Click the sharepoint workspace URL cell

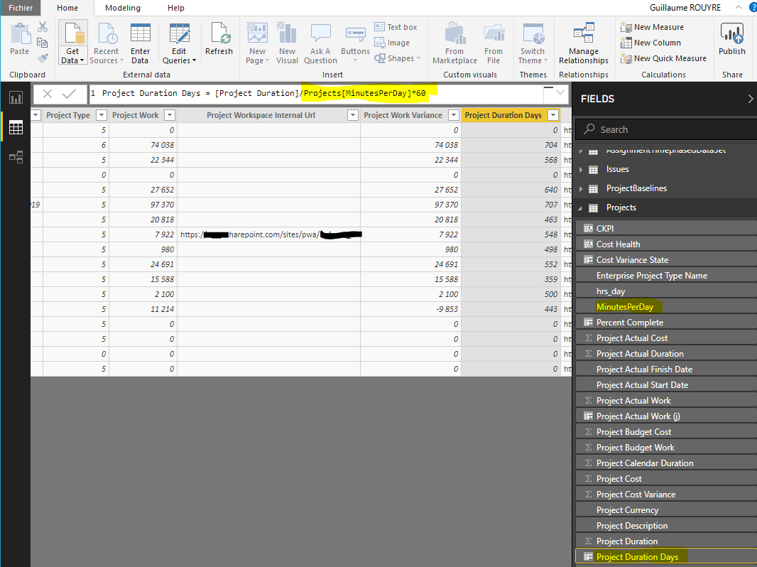pyautogui.click(x=268, y=234)
